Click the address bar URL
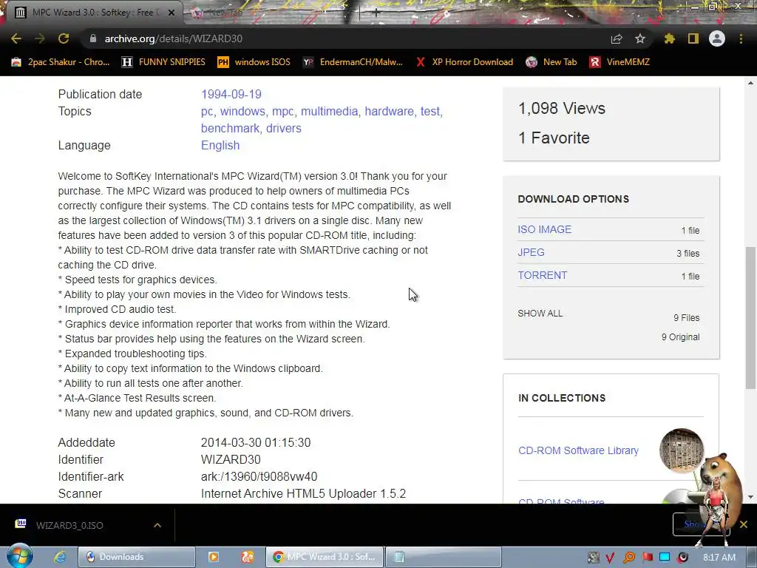The height and width of the screenshot is (568, 757). (173, 38)
